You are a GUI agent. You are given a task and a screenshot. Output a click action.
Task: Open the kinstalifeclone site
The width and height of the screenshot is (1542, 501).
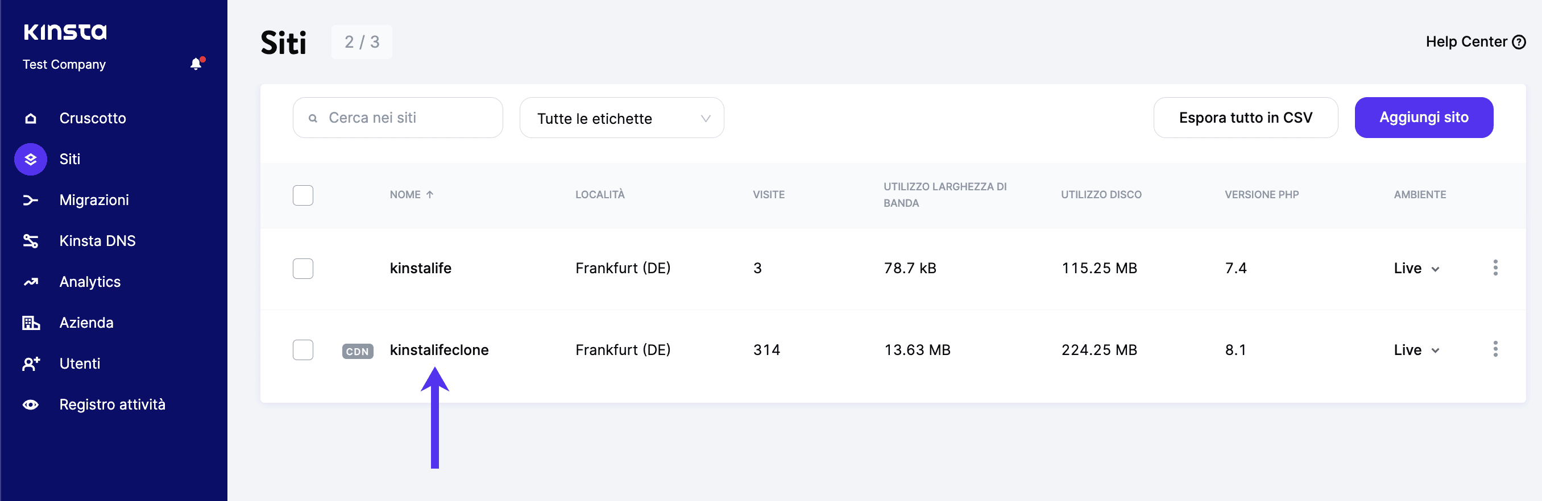tap(440, 350)
